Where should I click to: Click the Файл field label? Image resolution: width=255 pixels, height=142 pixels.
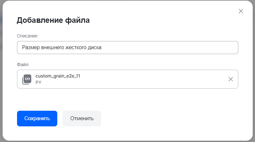coord(23,64)
